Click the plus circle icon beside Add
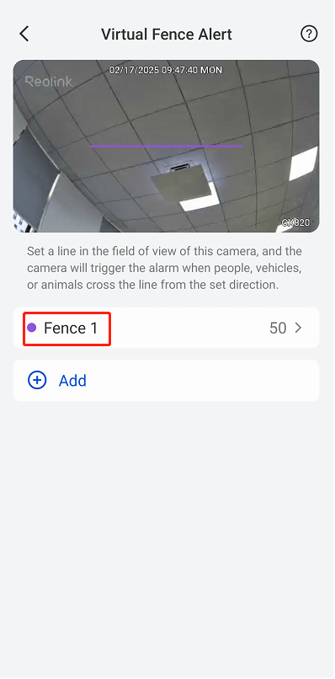335x679 pixels. [x=37, y=380]
